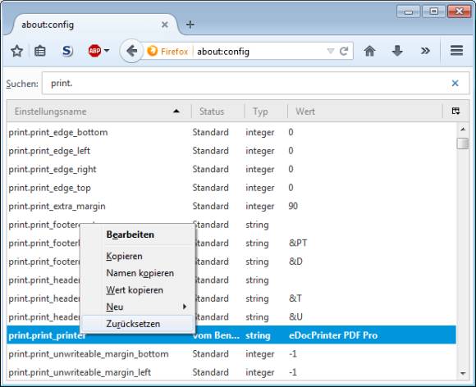Go back with the back arrow
Image resolution: width=476 pixels, height=387 pixels.
(x=131, y=51)
